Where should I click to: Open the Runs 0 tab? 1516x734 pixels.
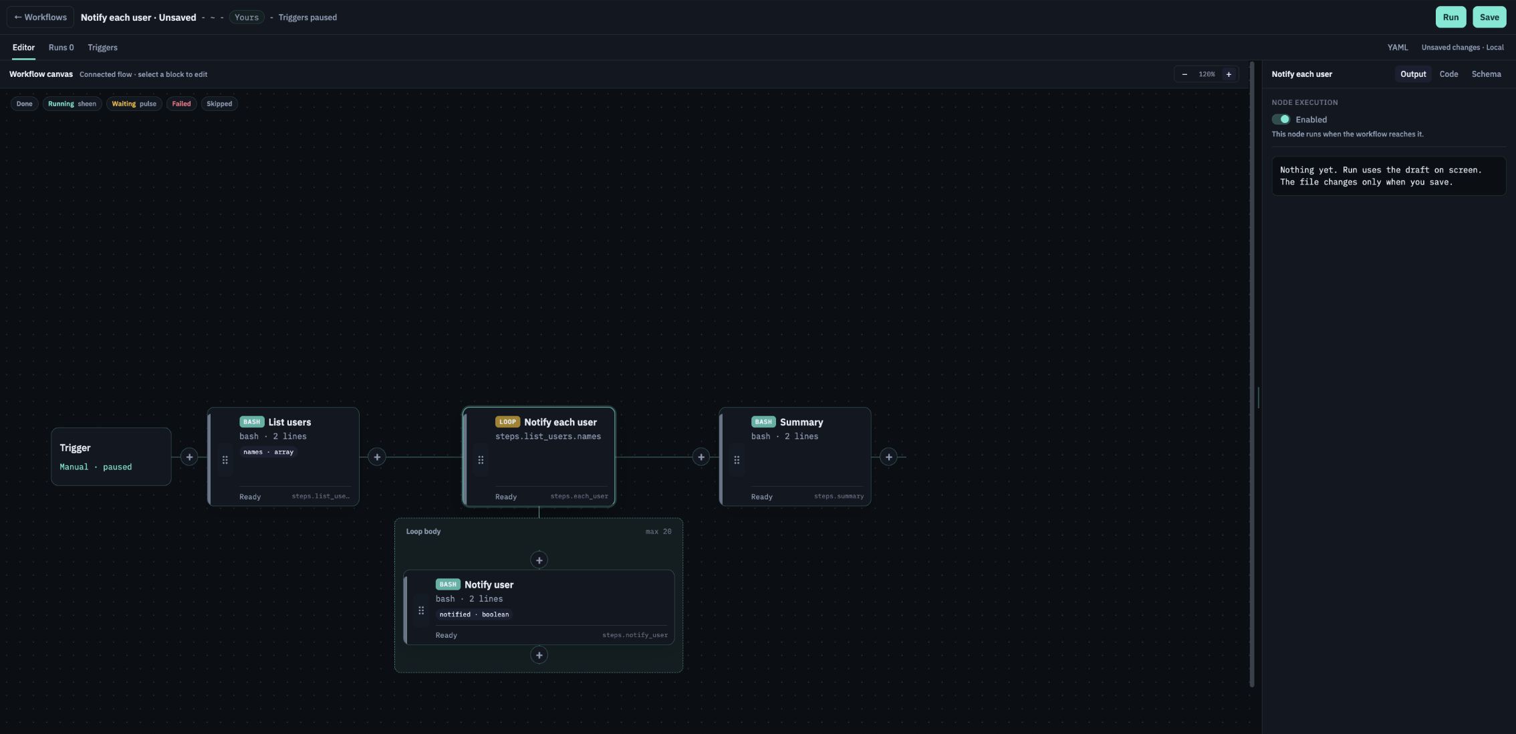click(x=61, y=47)
